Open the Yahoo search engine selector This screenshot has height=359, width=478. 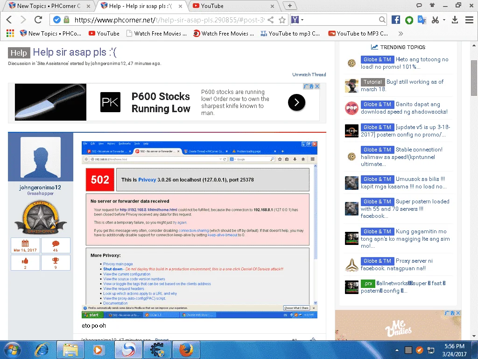tap(297, 20)
